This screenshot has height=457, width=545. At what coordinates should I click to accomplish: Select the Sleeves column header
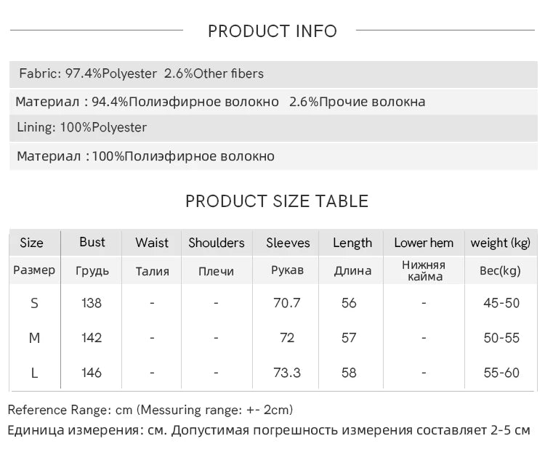[x=288, y=243]
